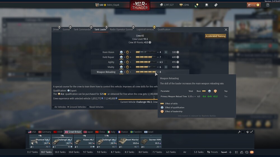Click the Silver Lions currency icon
The image size is (280, 157).
pyautogui.click(x=162, y=5)
